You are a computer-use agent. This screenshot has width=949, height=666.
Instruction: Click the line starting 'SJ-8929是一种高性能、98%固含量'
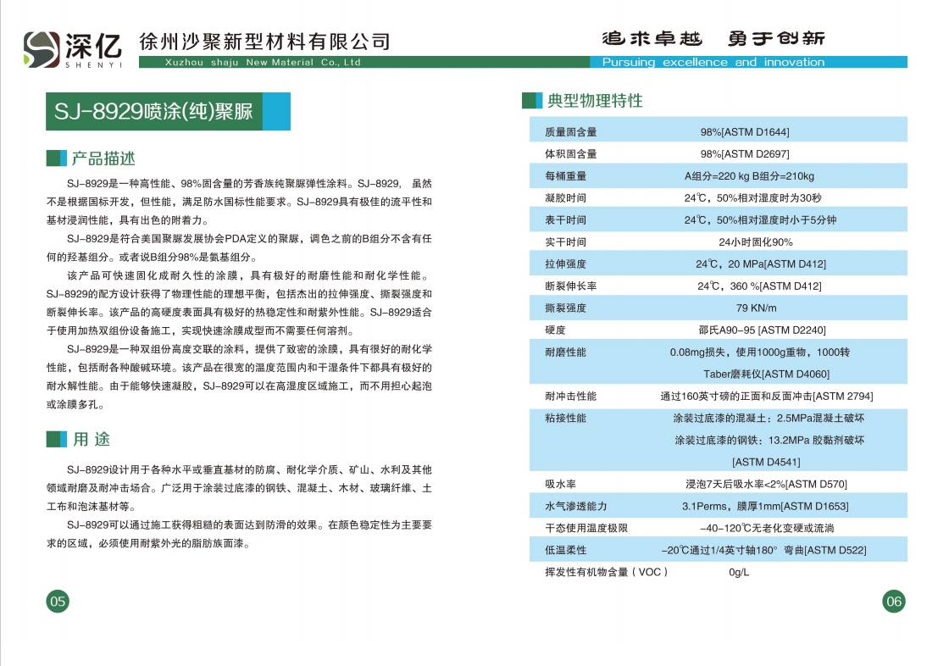point(249,184)
